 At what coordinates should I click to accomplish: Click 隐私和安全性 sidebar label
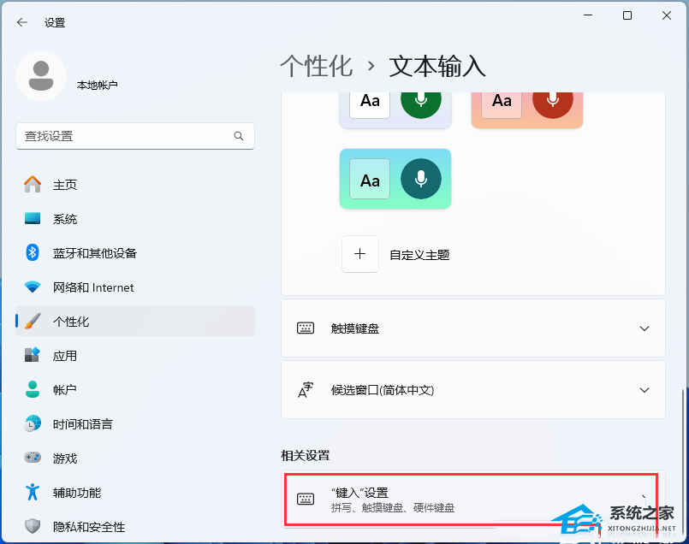tap(89, 527)
